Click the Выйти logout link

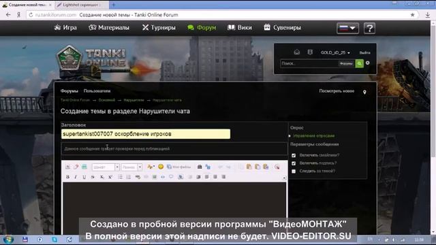point(365,52)
